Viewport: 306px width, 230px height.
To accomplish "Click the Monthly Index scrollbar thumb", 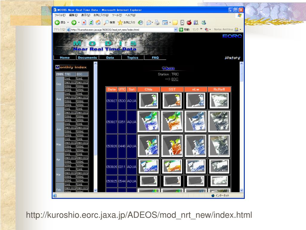I will [x=95, y=110].
